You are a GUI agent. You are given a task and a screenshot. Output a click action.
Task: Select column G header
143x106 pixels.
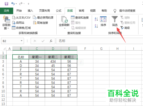click(x=101, y=49)
